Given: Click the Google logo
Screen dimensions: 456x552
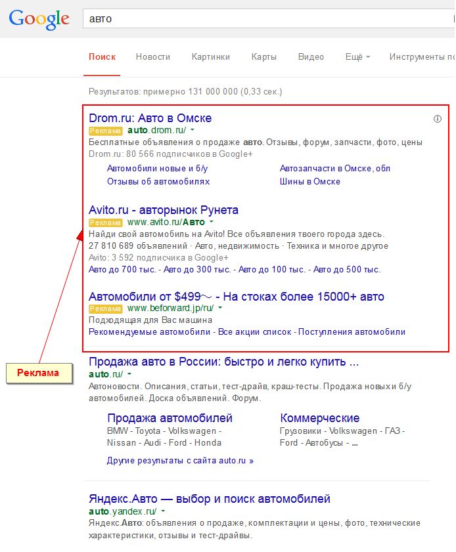Looking at the screenshot, I should click(x=39, y=19).
